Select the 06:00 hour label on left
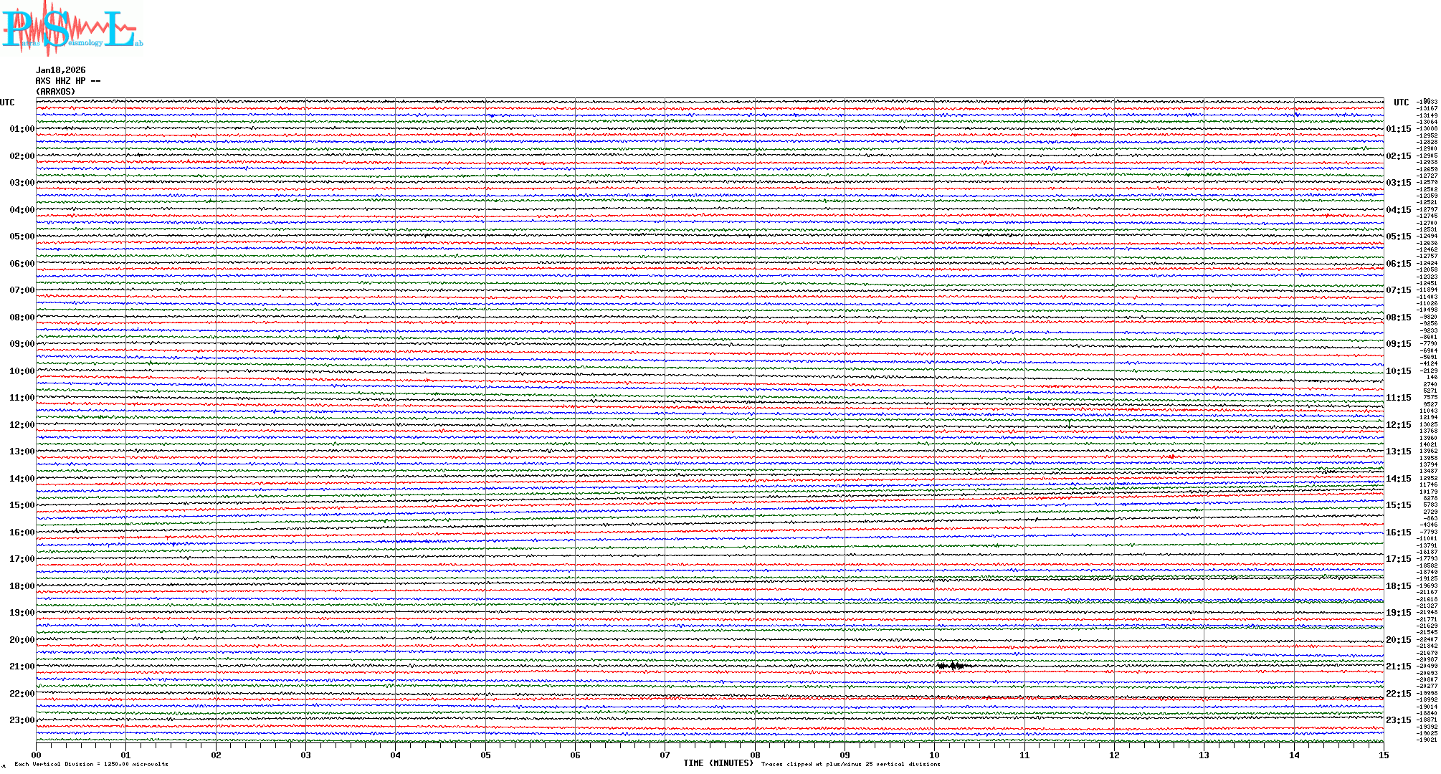This screenshot has height=774, width=1441. [22, 264]
